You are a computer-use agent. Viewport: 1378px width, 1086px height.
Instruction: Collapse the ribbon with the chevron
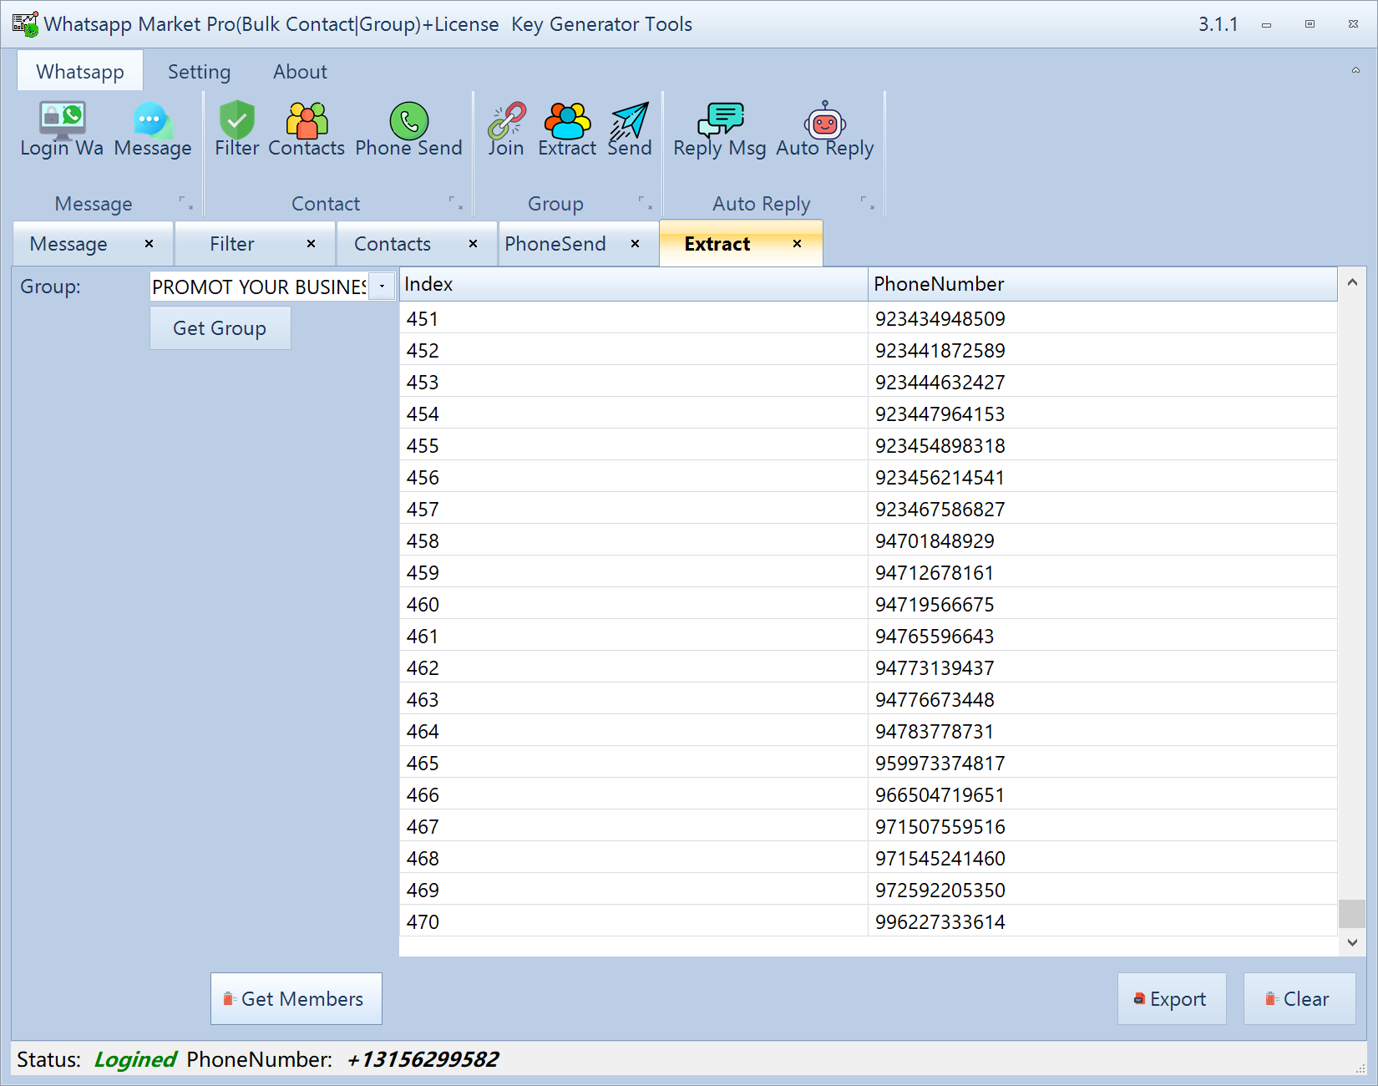point(1355,71)
